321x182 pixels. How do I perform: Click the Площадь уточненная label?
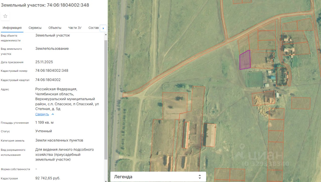(x=15, y=123)
